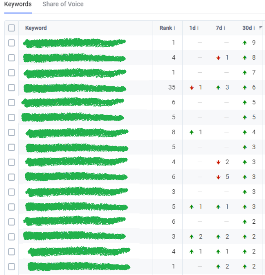The height and width of the screenshot is (275, 265).
Task: Open the redacted keyword in the rank 8 row
Action: tap(77, 133)
